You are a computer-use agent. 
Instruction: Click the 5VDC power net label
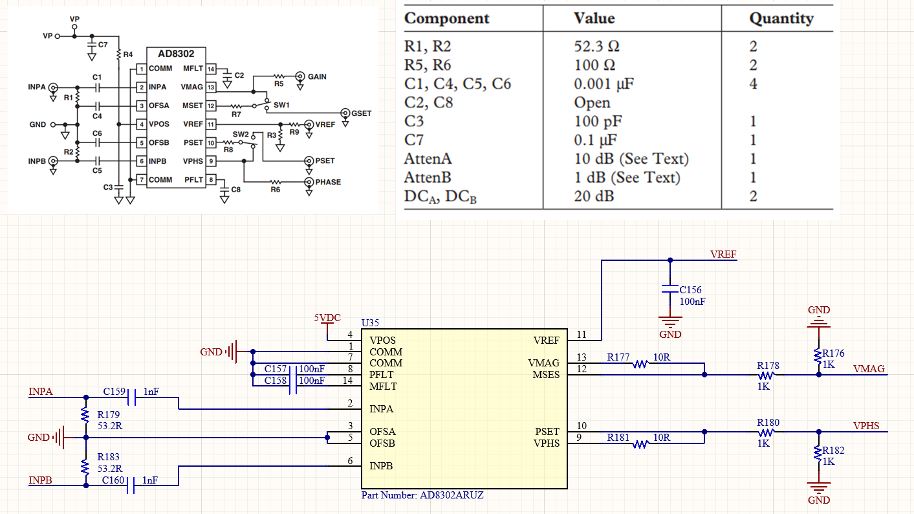(x=327, y=318)
